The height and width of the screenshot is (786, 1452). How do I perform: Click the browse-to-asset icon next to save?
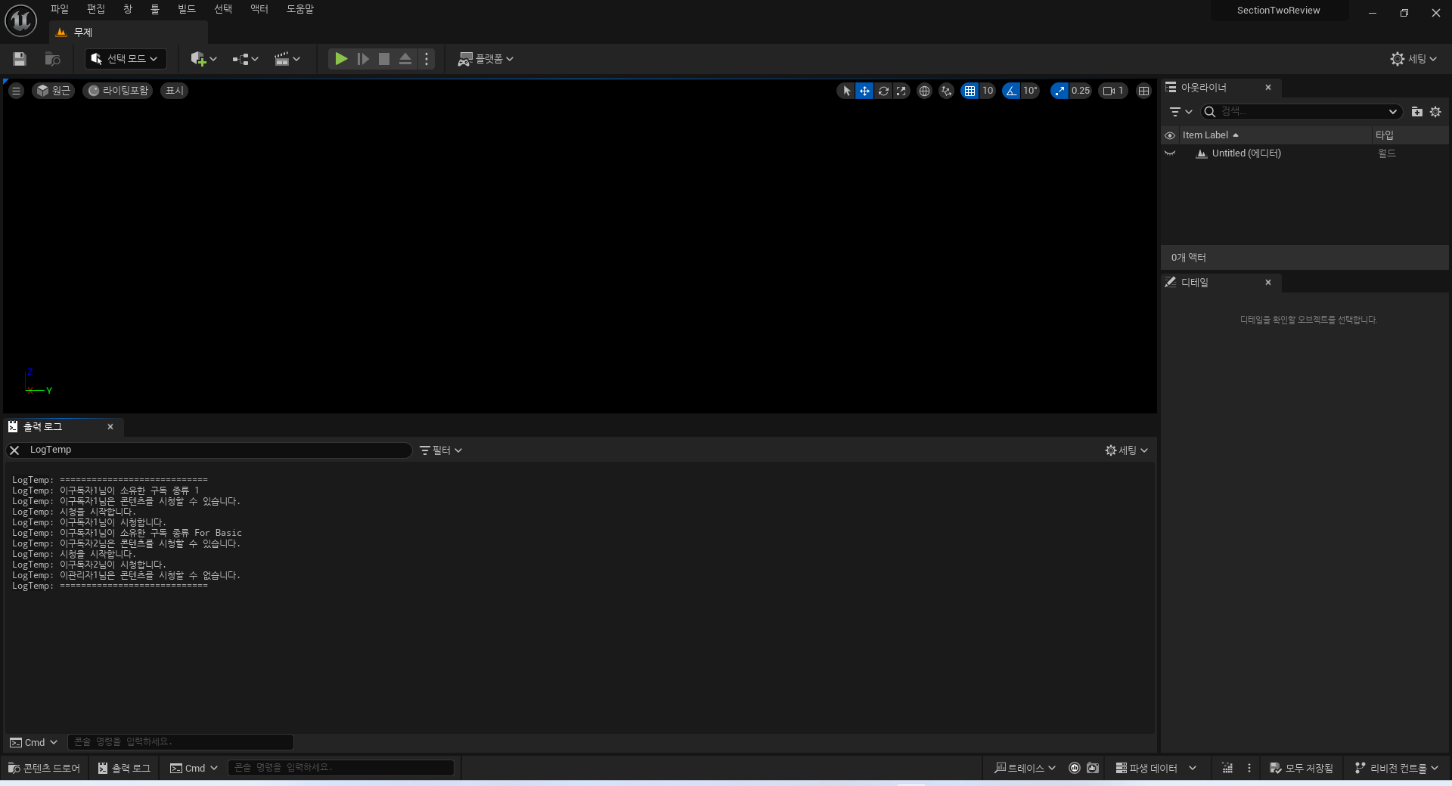point(52,59)
